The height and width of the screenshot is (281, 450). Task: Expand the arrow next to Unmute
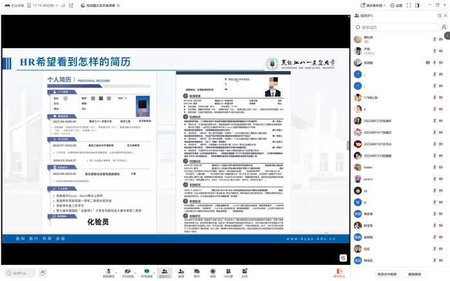click(x=117, y=270)
